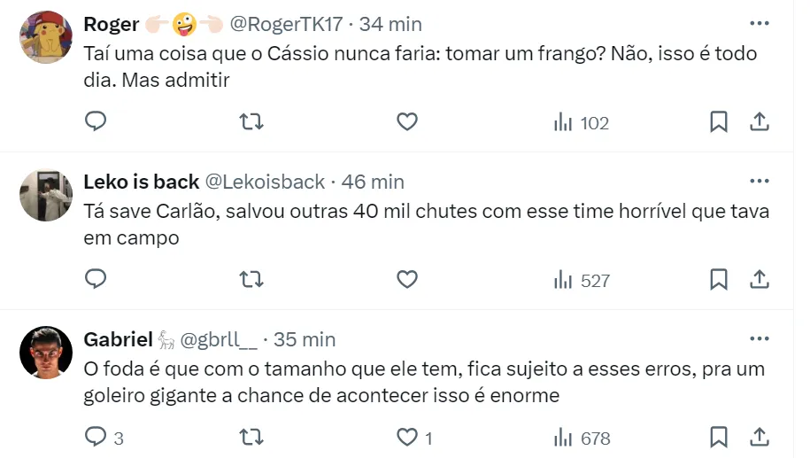Repost Roger's tweet about Cássio
This screenshot has height=458, width=810.
point(252,122)
